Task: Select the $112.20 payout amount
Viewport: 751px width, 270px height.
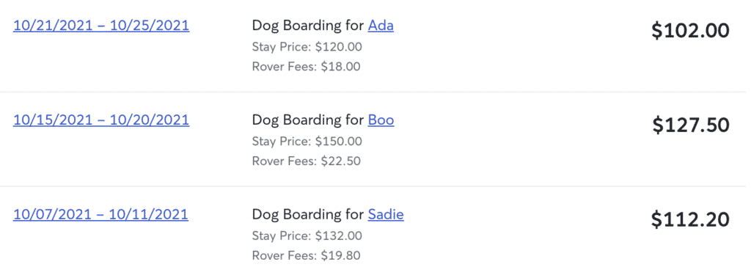Action: click(690, 219)
